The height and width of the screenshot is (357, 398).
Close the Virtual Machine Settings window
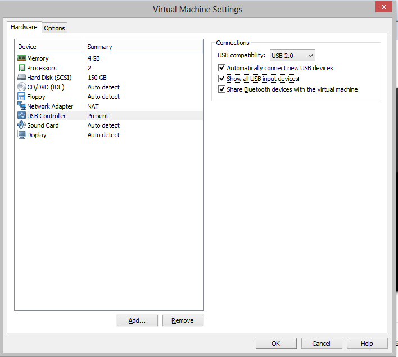coord(384,7)
